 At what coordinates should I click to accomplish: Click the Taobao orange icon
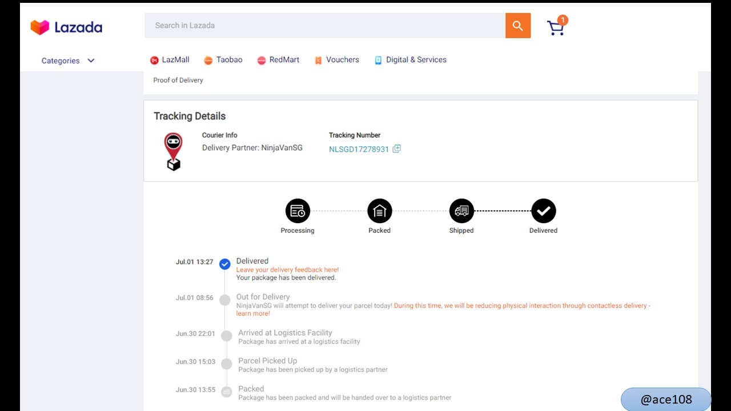point(208,60)
